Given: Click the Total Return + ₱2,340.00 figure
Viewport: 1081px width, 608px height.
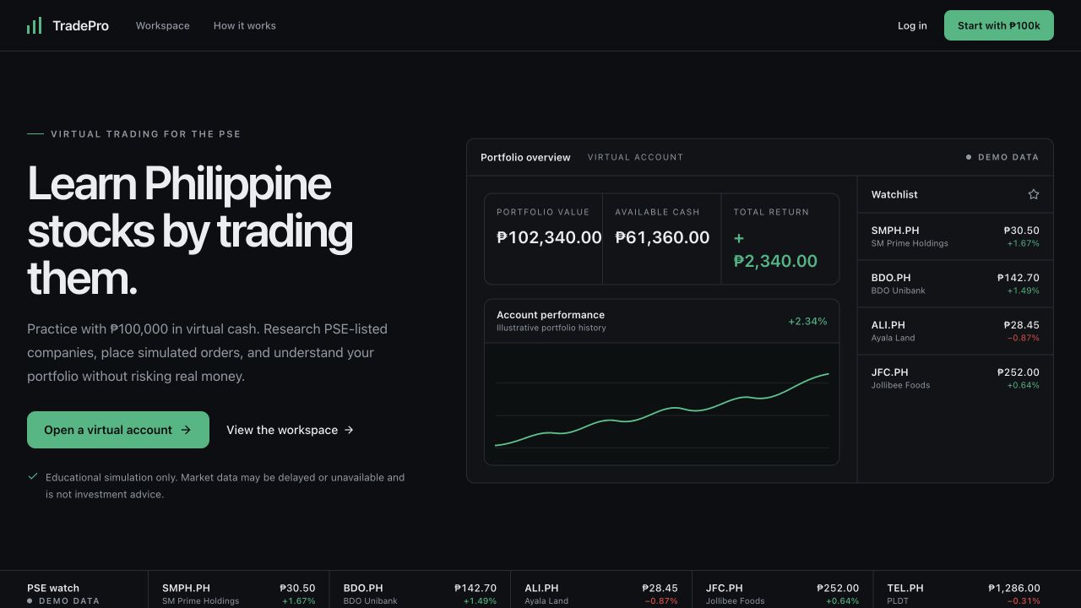Looking at the screenshot, I should click(x=775, y=249).
